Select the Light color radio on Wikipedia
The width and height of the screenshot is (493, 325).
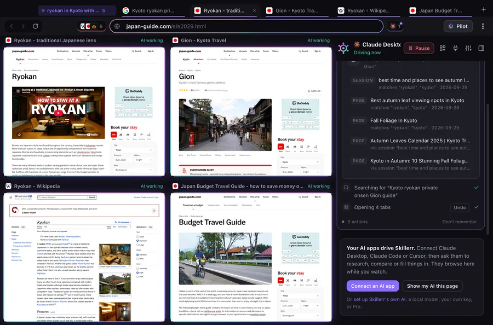point(137,272)
